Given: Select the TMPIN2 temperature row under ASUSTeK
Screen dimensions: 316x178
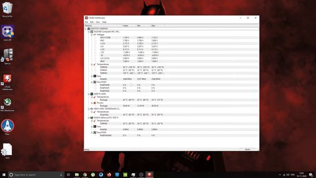Looking at the screenshot, I should click(x=171, y=73).
